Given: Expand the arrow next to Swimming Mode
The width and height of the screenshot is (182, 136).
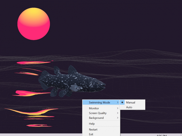Looking at the screenshot, I should tap(118, 103).
